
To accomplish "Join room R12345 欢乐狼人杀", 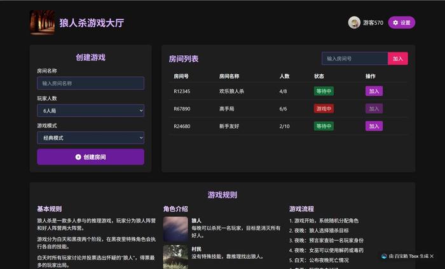I will tap(374, 91).
